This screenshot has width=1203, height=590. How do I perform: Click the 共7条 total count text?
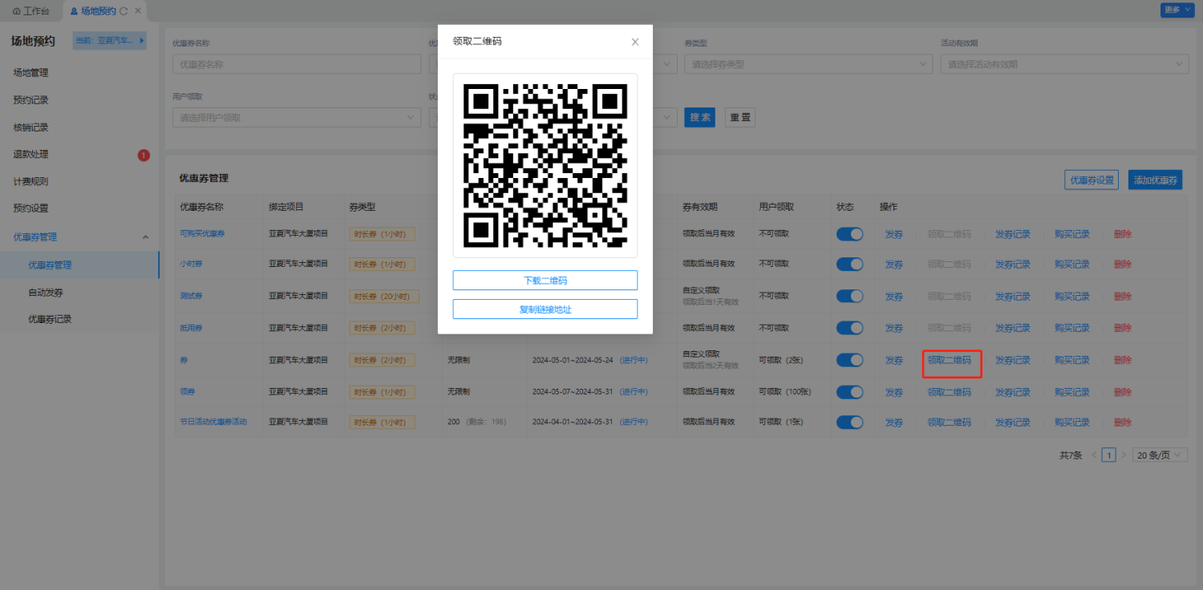(1071, 455)
